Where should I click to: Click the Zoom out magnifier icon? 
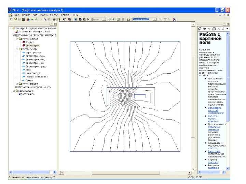pyautogui.click(x=114, y=19)
